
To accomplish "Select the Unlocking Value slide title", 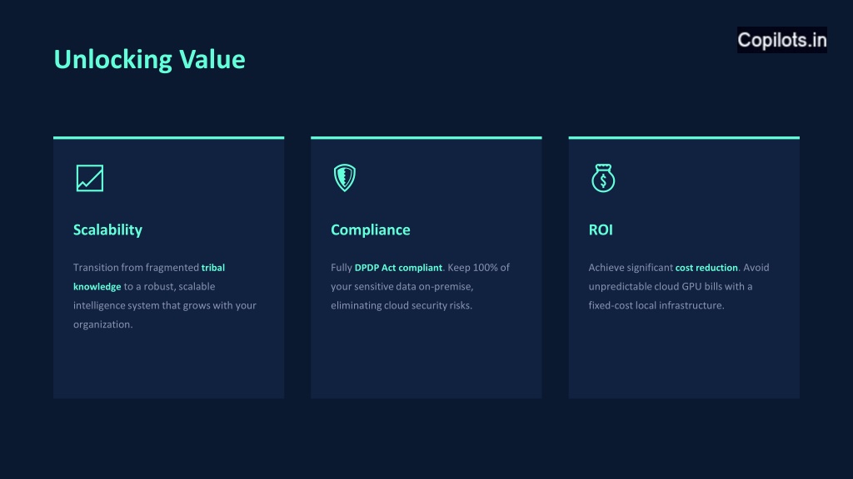I will pos(149,59).
